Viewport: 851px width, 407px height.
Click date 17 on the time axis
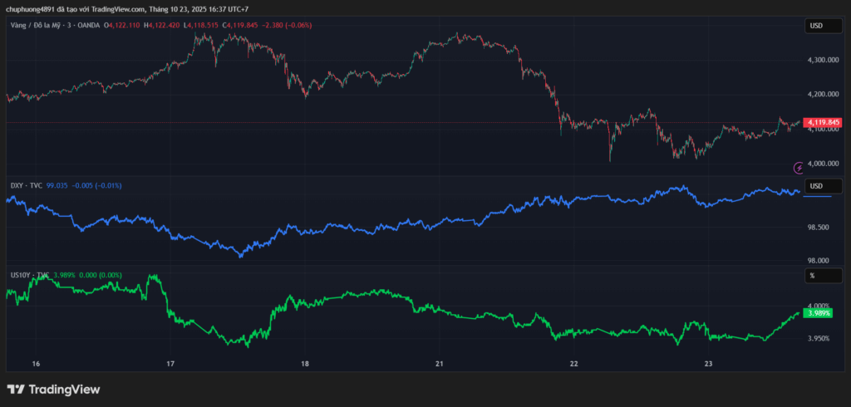(170, 364)
